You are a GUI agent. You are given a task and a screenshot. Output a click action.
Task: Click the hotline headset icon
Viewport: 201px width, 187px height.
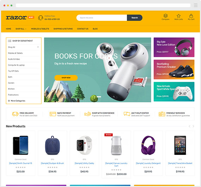(x=41, y=18)
